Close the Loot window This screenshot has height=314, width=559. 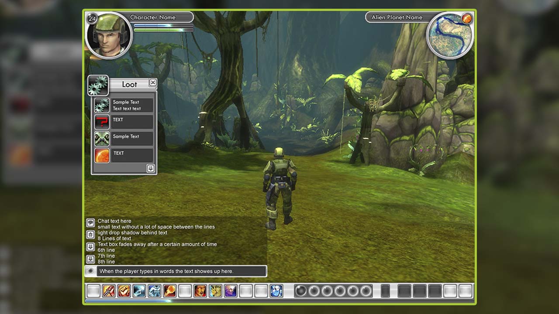(x=152, y=82)
